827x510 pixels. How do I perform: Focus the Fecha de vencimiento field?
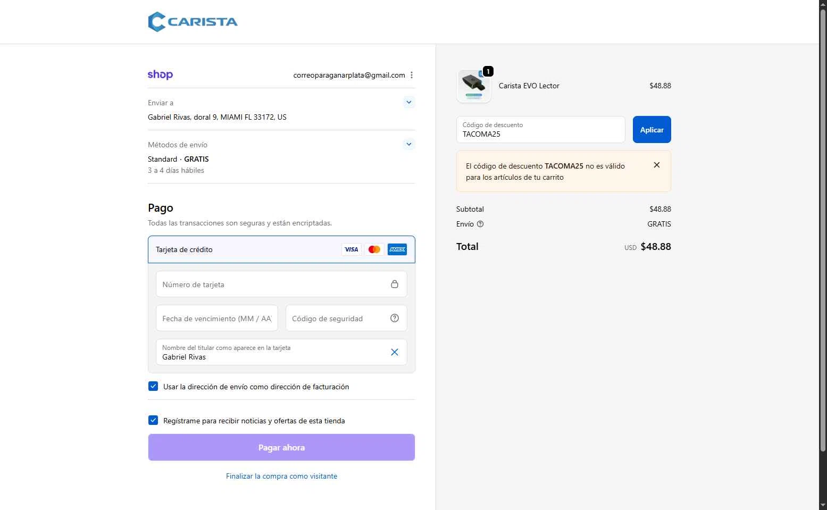click(x=217, y=318)
